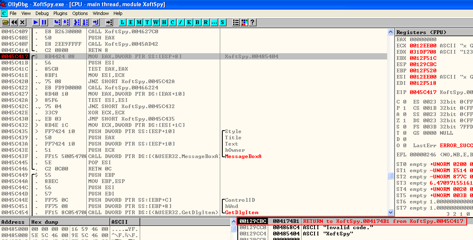Click the Open file folder icon
The height and width of the screenshot is (240, 473).
coord(5,22)
